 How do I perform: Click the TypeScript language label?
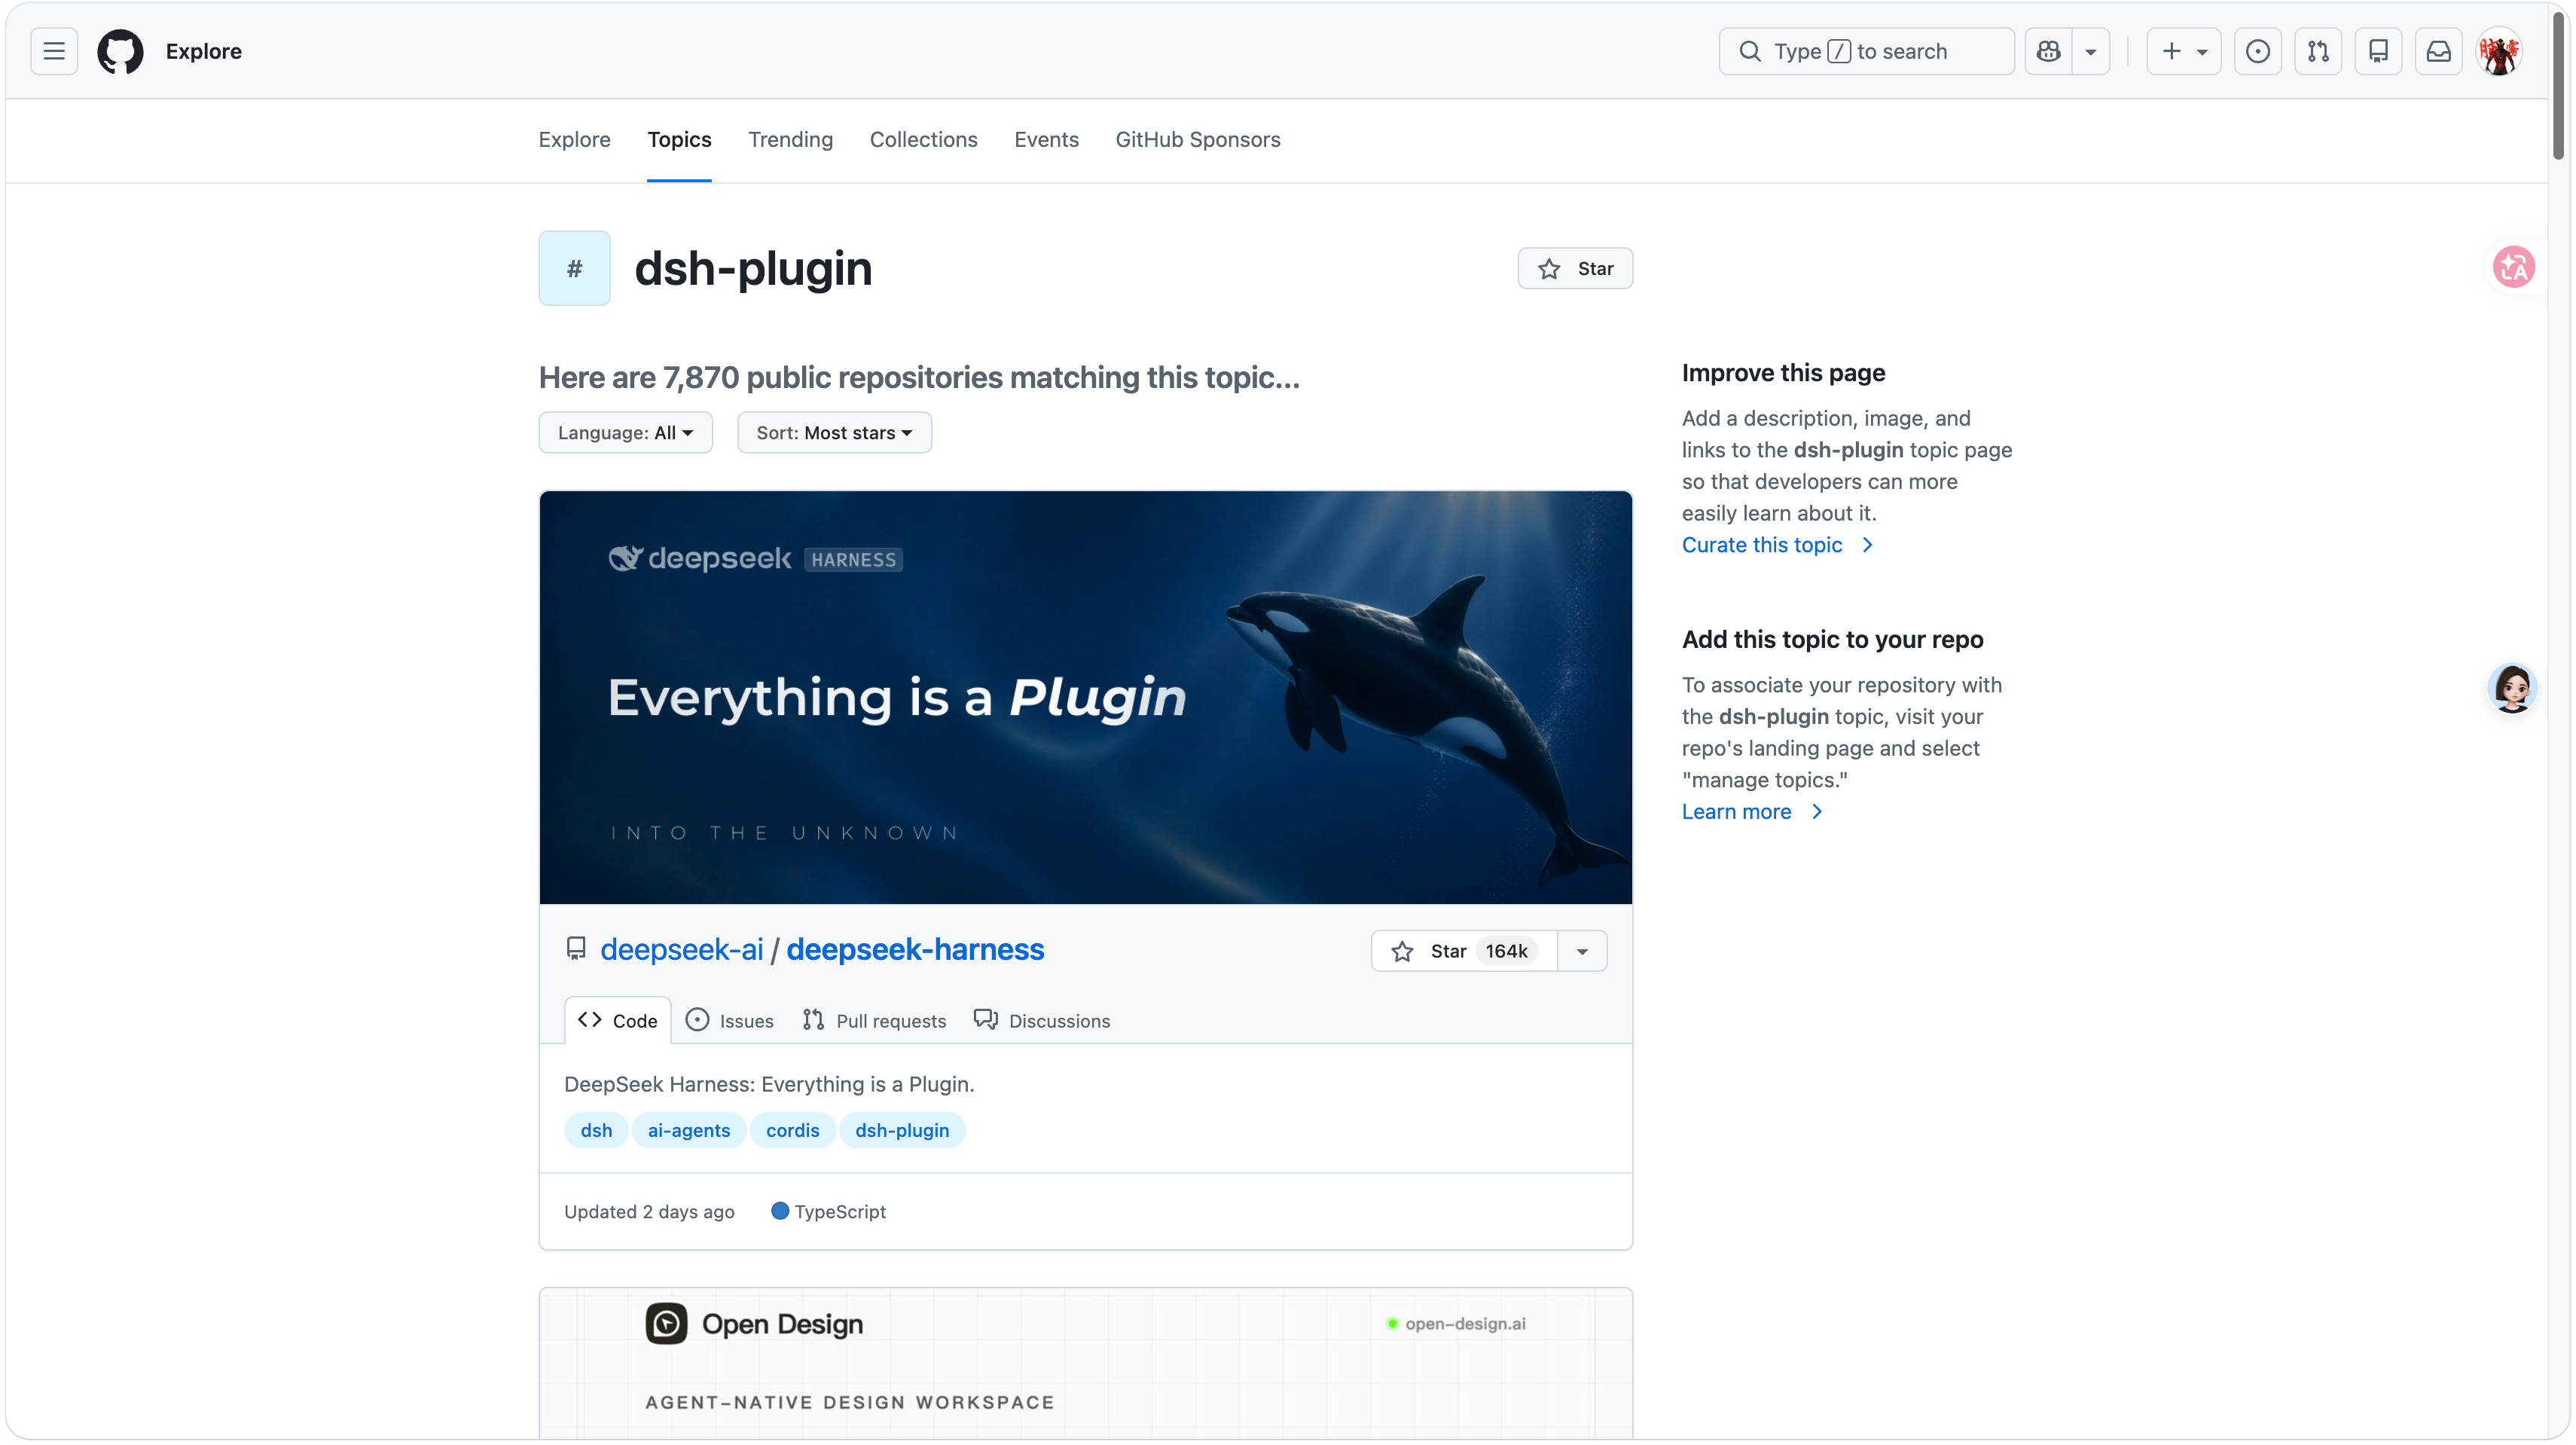coord(840,1212)
